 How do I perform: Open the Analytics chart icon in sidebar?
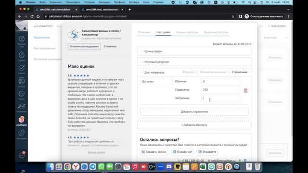22,106
